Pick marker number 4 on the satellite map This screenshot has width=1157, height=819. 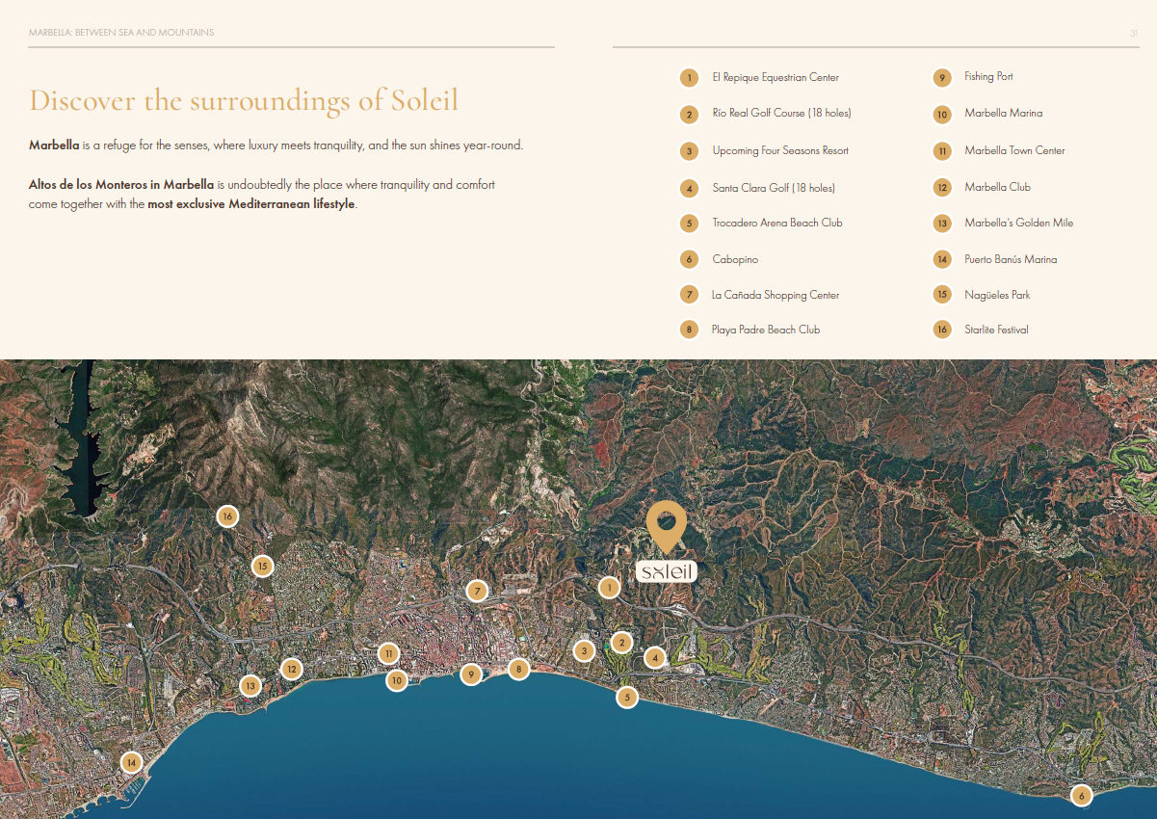click(x=655, y=658)
